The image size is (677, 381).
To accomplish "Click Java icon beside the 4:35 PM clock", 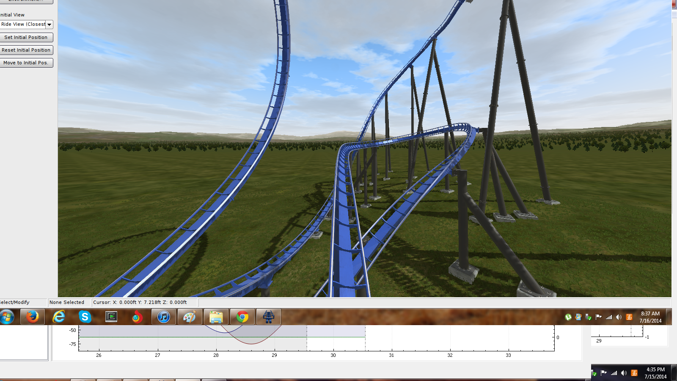I will click(634, 373).
